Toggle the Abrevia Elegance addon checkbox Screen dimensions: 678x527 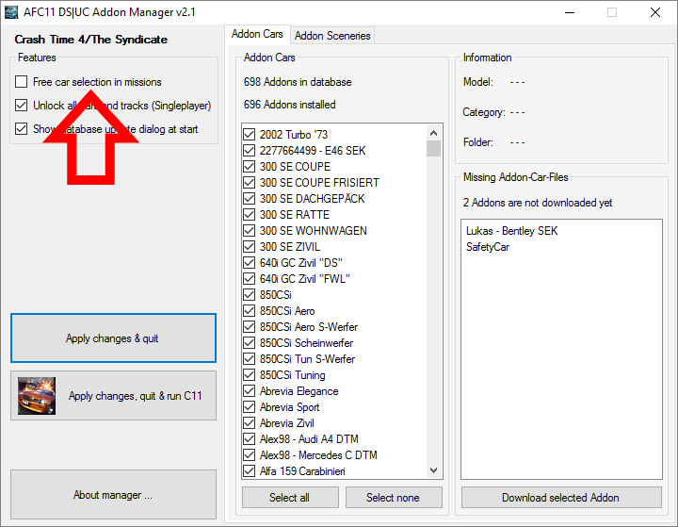250,391
